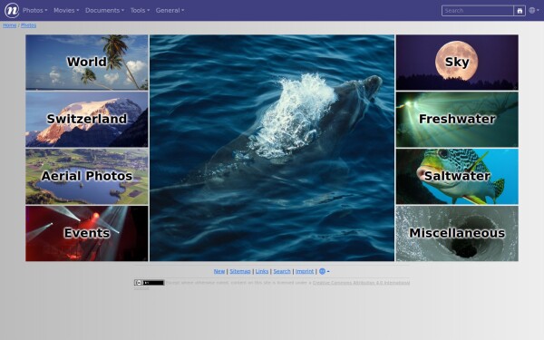544x340 pixels.
Task: Click the search binoculars button
Action: [520, 11]
